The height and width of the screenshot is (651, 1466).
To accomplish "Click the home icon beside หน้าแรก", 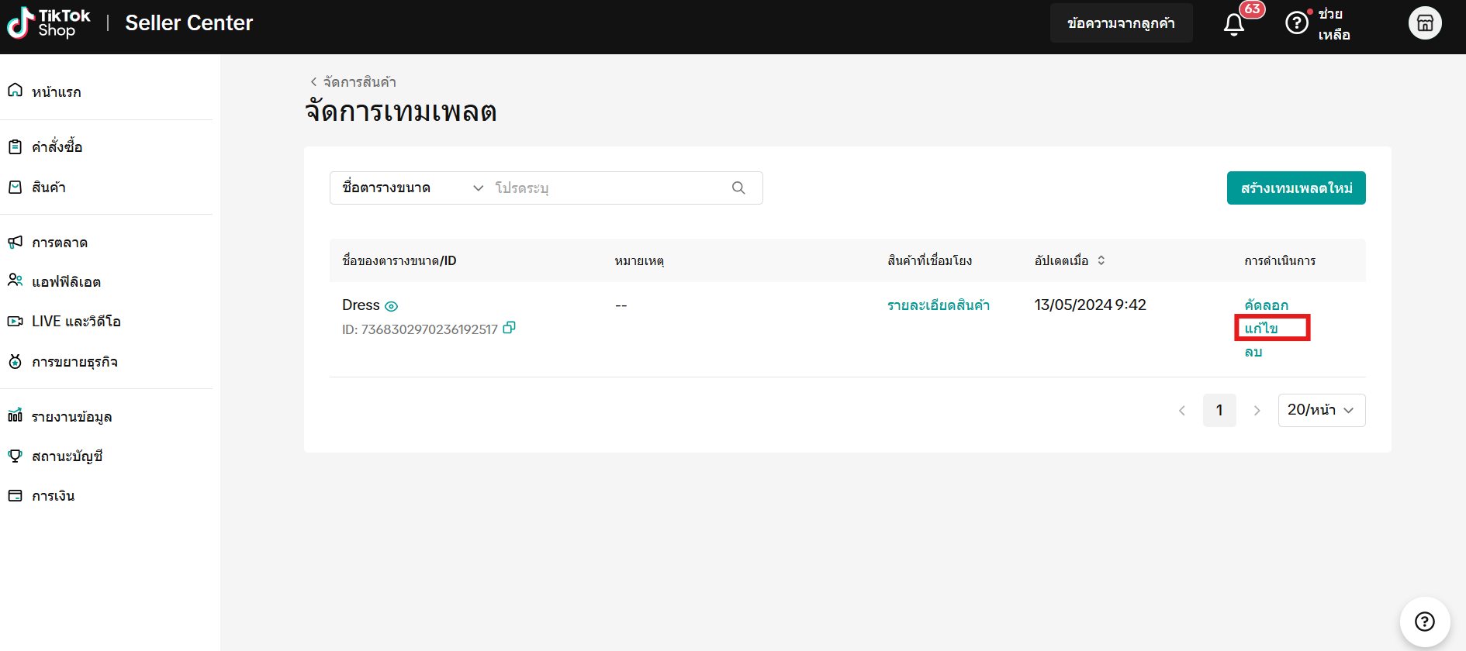I will [x=15, y=91].
